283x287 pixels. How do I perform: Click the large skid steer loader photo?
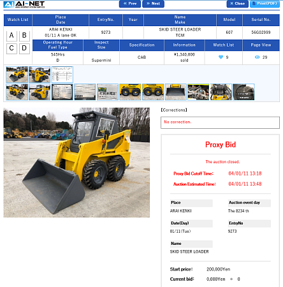coord(76,163)
